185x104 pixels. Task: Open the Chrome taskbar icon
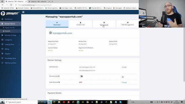(87, 102)
